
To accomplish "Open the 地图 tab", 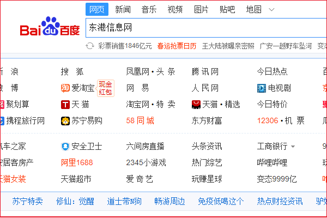I will point(253,10).
